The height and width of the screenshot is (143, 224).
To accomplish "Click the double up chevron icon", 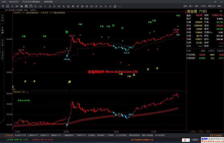I will (106, 6).
